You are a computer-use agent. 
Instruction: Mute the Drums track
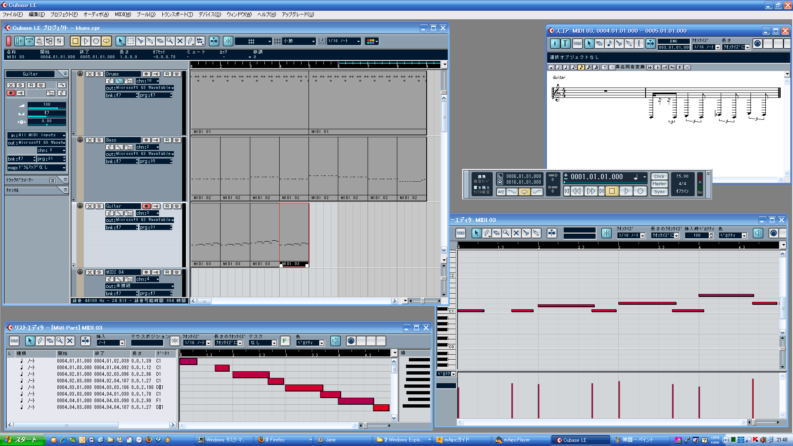click(x=90, y=74)
